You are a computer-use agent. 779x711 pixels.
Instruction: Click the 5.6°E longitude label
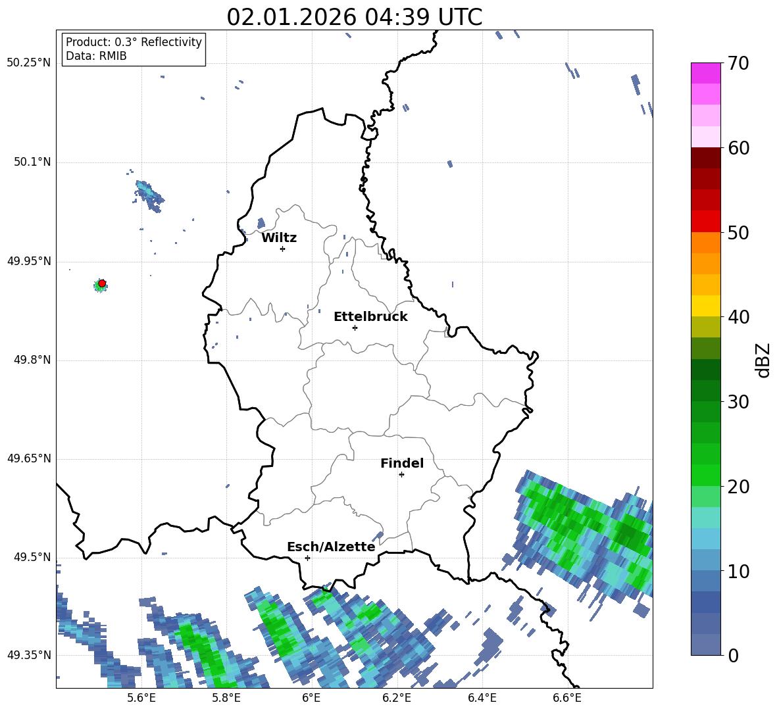coord(141,698)
